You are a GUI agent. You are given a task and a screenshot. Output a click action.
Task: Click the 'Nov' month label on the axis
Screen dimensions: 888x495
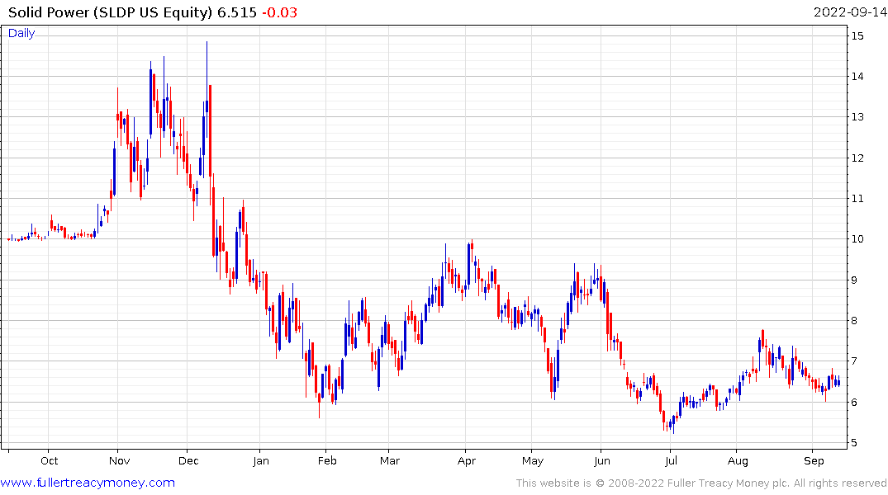tap(120, 460)
